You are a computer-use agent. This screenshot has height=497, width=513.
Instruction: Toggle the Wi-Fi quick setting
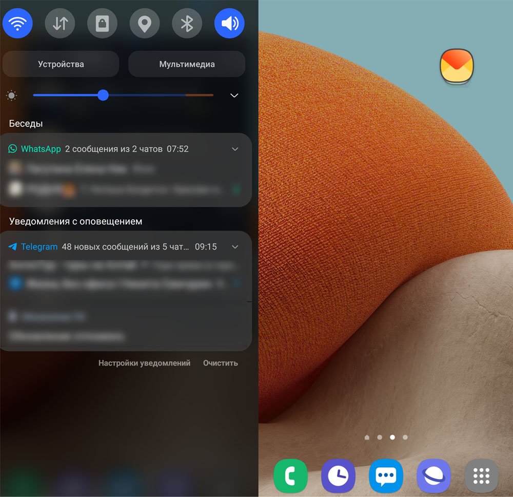(17, 23)
